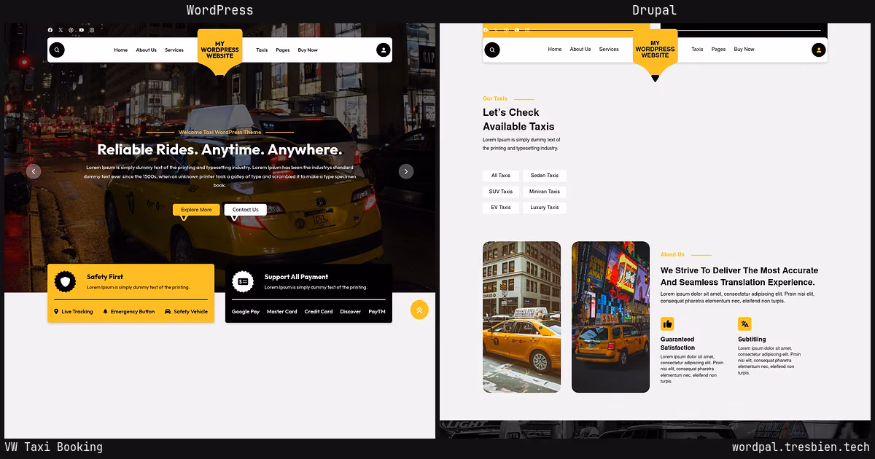Viewport: 875px width, 459px height.
Task: Select the SUV Taxis filter
Action: coord(501,192)
